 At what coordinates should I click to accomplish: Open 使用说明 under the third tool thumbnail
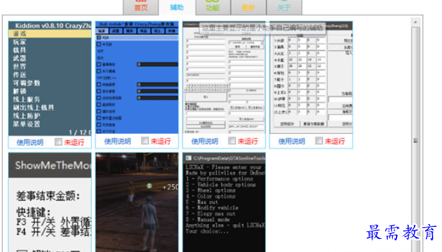point(205,141)
